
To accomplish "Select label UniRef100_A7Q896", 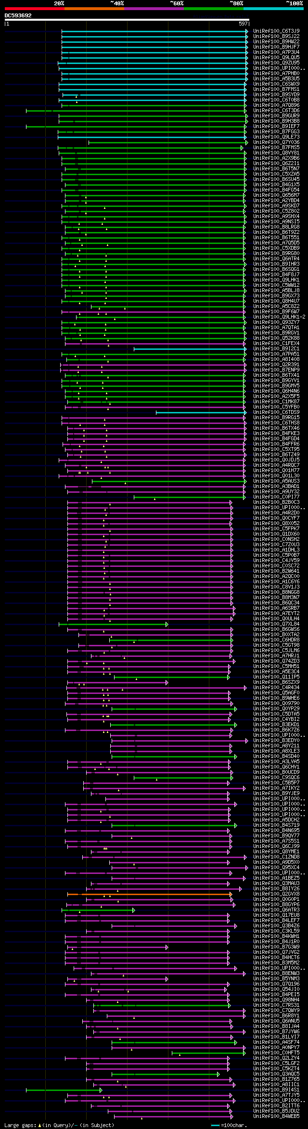I will tap(276, 105).
